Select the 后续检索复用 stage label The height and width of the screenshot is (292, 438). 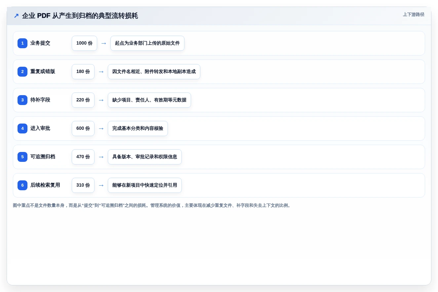tap(45, 185)
